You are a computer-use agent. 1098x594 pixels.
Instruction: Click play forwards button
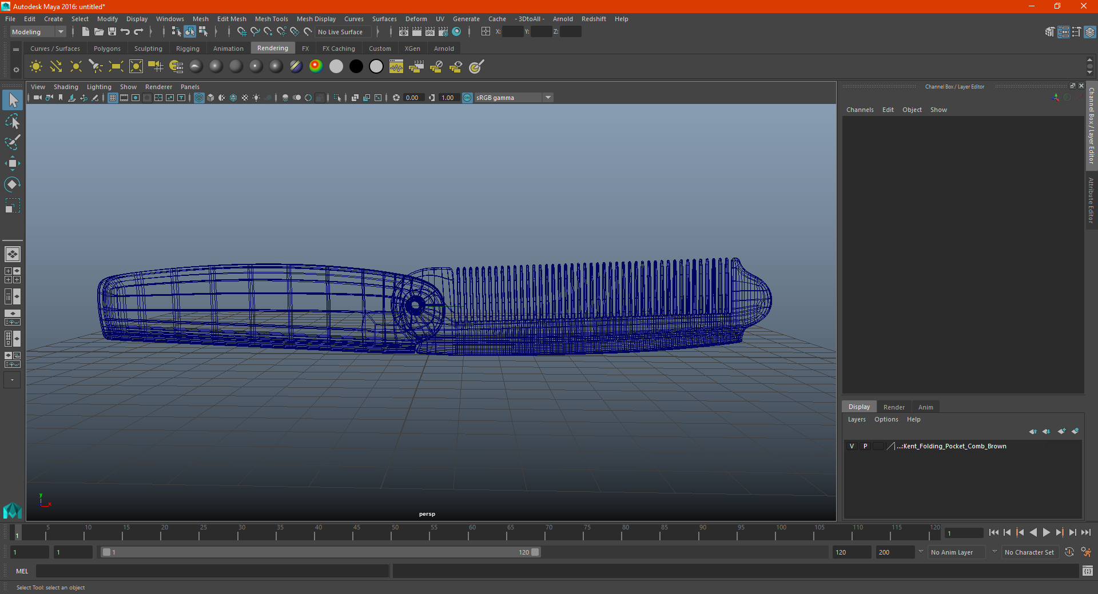tap(1046, 532)
